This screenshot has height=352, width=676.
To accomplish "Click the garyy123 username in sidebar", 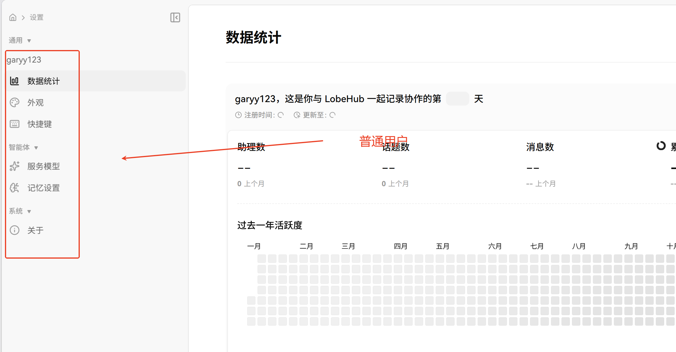I will coord(24,60).
